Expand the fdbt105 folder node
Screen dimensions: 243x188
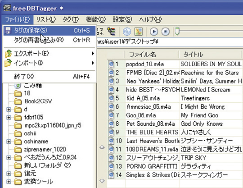[9, 118]
